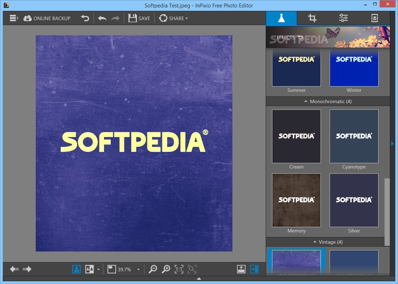
Task: Set zoom to 1:1 actual size
Action: pyautogui.click(x=179, y=269)
